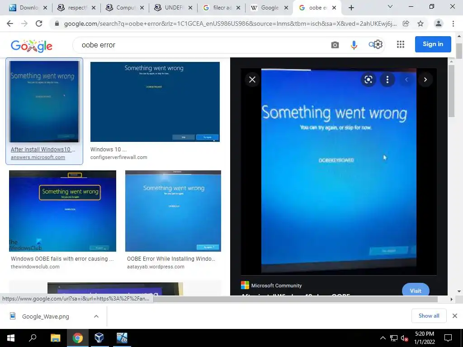Open the tab search dropdown
The width and height of the screenshot is (463, 347).
390,6
